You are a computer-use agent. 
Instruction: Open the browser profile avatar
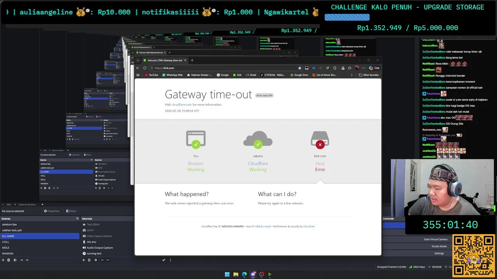(357, 68)
